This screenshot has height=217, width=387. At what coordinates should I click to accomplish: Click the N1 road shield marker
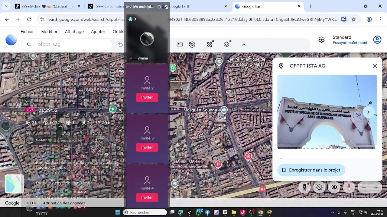click(263, 189)
